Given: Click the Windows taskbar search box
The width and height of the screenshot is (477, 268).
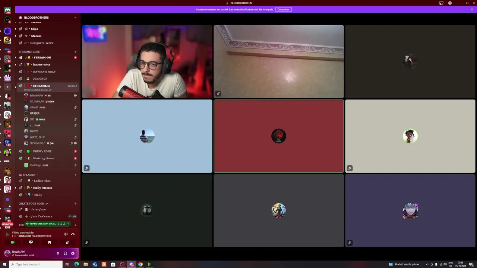Looking at the screenshot, I should pos(36,264).
